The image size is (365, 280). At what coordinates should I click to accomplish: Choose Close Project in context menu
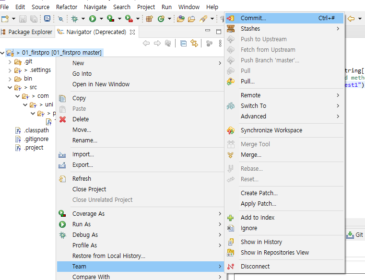(x=141, y=189)
